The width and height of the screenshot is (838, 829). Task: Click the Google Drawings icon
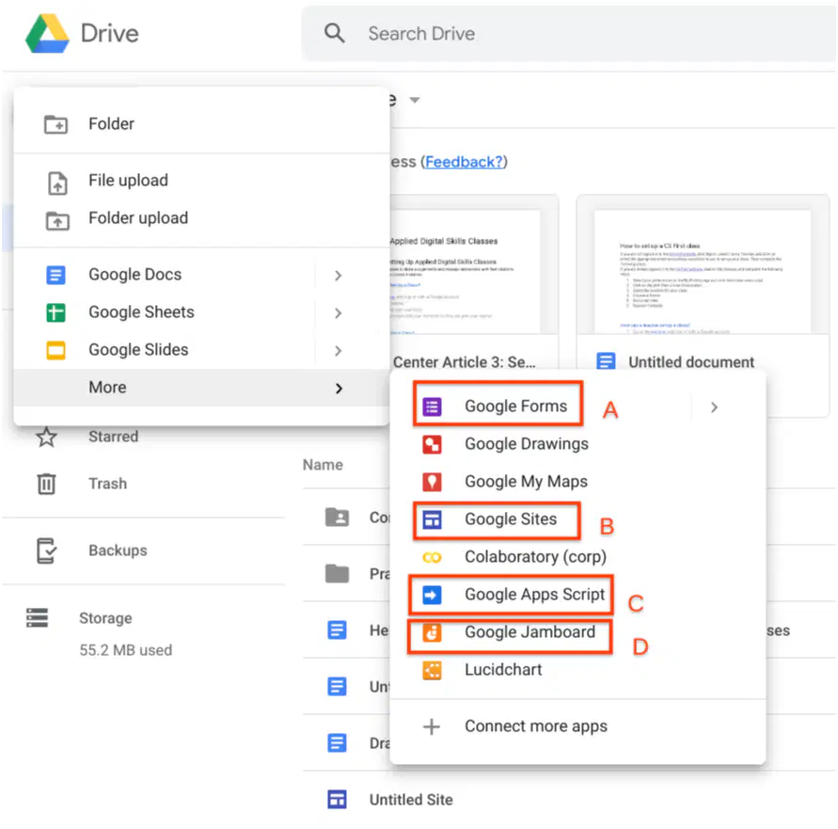[432, 444]
